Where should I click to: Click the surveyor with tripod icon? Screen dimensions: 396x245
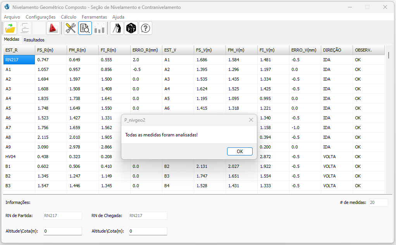pyautogui.click(x=117, y=28)
